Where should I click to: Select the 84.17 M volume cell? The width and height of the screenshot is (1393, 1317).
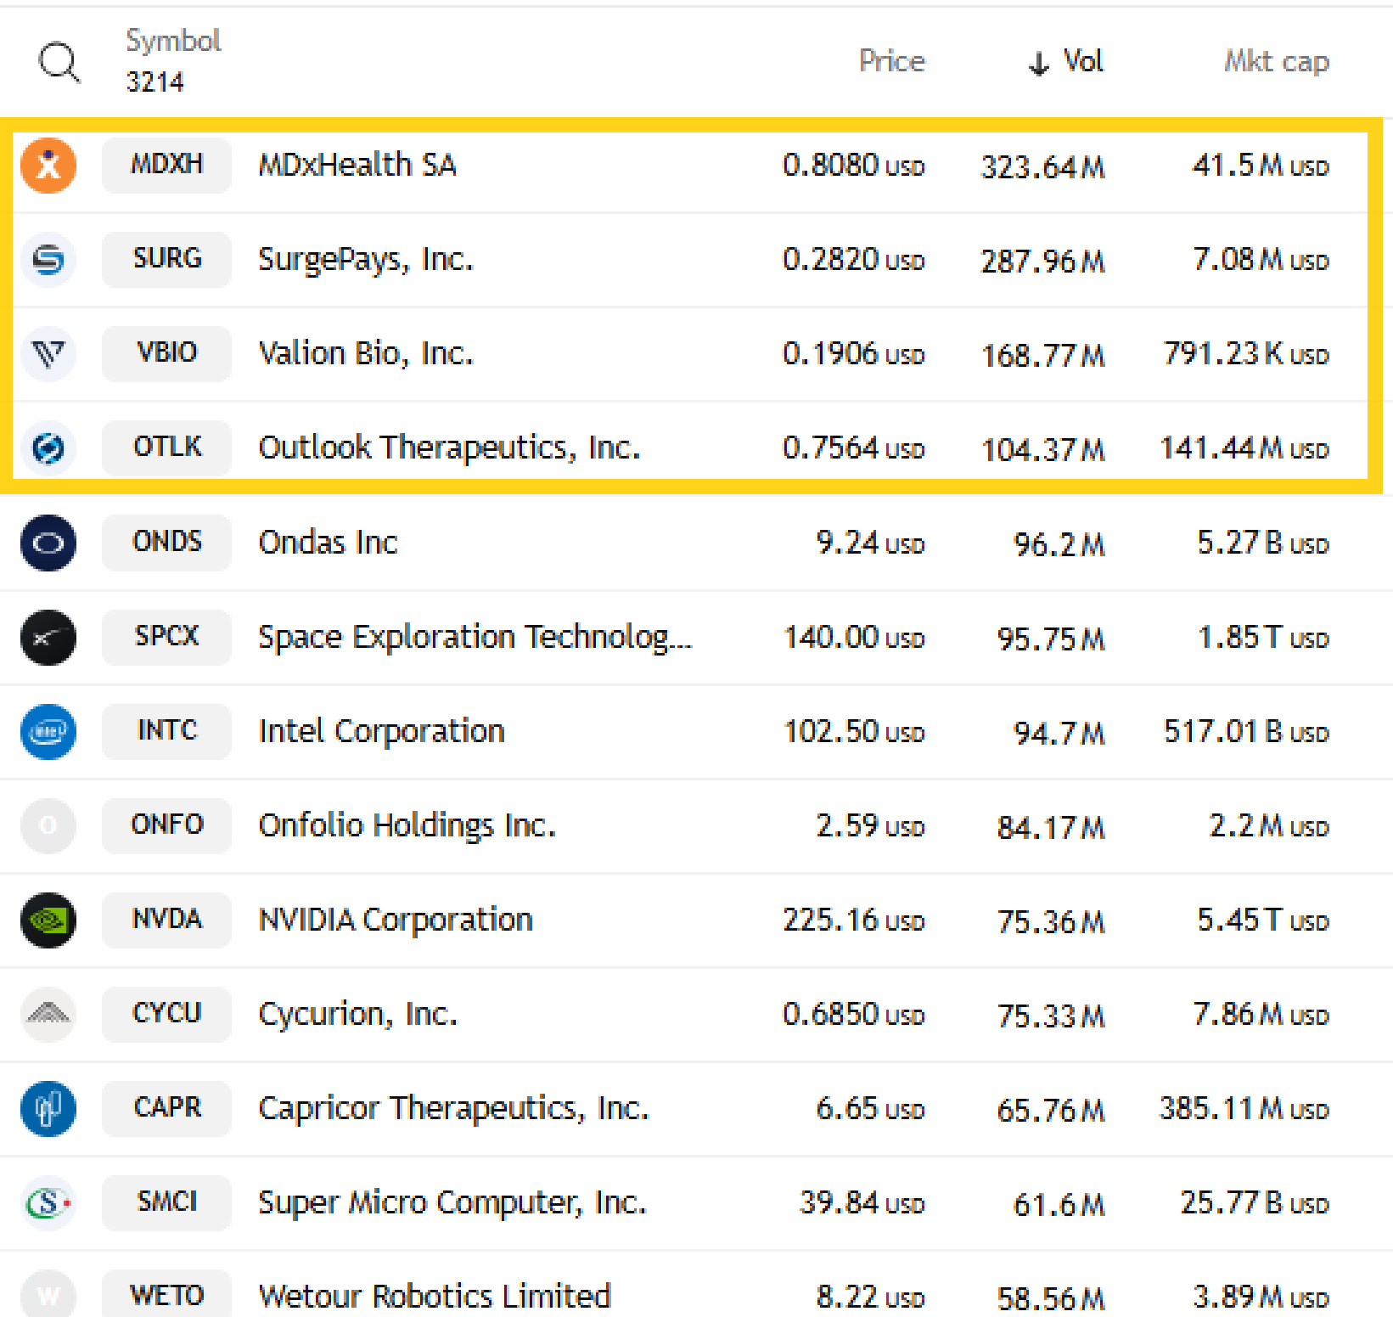pos(1051,827)
